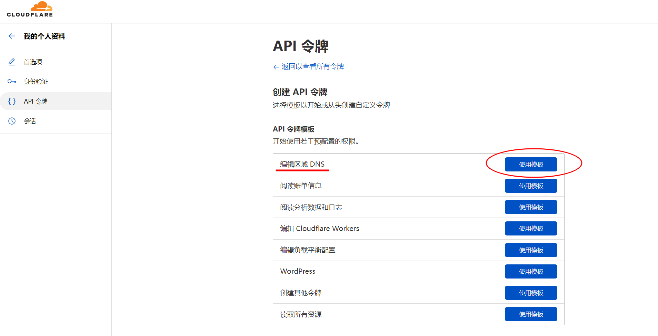Click the key icon for 身份验证
This screenshot has height=336, width=658.
coord(12,82)
